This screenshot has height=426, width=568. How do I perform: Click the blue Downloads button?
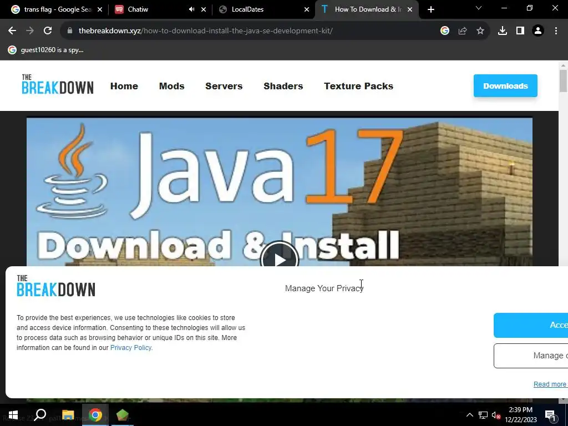point(505,86)
